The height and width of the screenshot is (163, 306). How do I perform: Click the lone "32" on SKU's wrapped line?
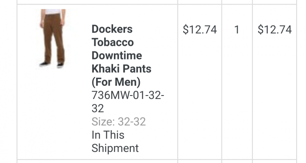click(98, 109)
